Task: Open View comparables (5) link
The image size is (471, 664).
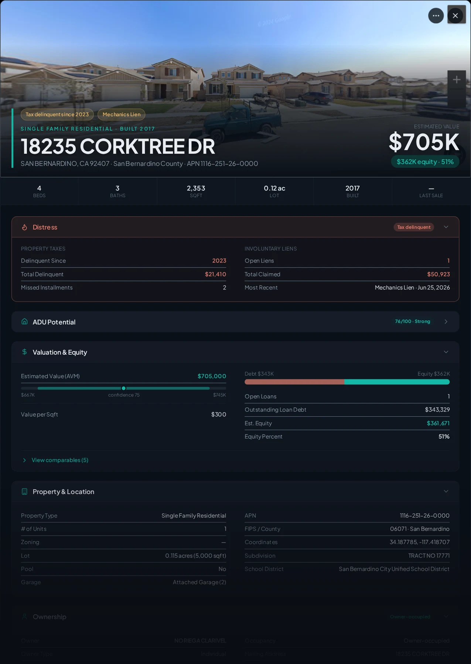Action: [60, 460]
